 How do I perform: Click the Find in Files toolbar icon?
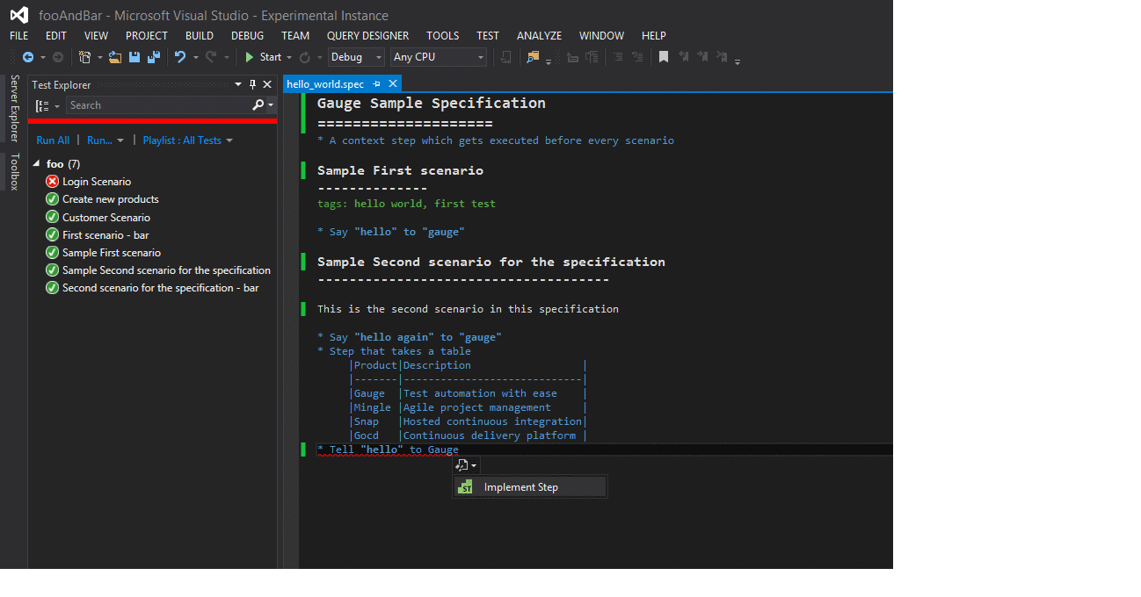(x=533, y=57)
